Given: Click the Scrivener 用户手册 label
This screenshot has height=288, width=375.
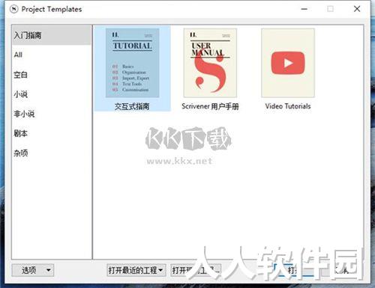Looking at the screenshot, I should pyautogui.click(x=210, y=106).
